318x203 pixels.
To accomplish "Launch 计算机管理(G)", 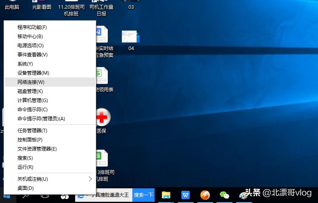I will click(50, 100).
